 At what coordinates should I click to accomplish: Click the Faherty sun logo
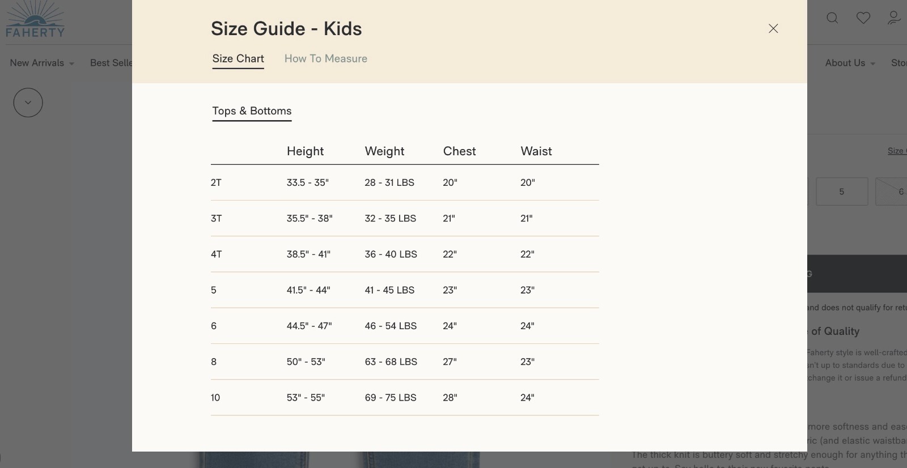(35, 19)
